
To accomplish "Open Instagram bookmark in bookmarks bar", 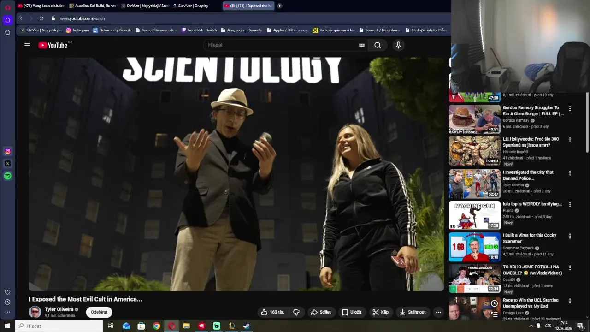I will pos(77,30).
